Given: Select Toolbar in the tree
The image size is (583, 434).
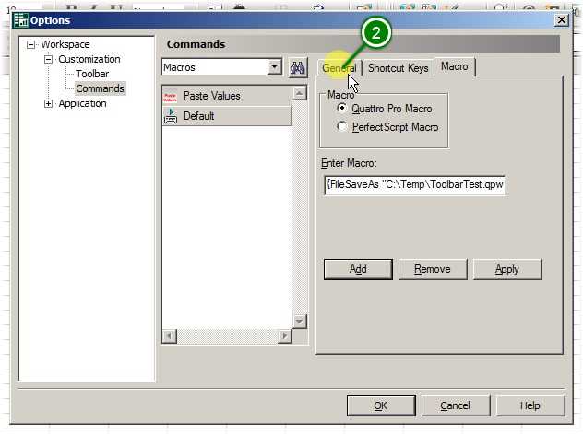Looking at the screenshot, I should (92, 74).
